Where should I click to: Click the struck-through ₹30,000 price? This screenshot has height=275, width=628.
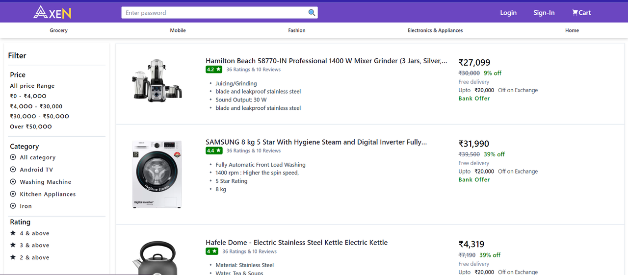coord(470,73)
